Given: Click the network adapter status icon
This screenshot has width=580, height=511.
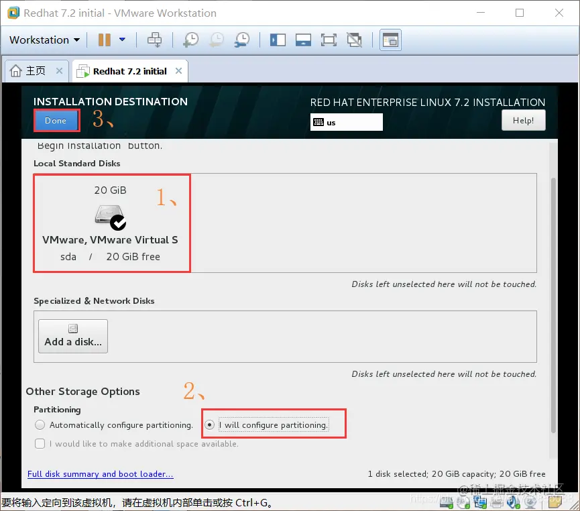Looking at the screenshot, I should click(x=480, y=502).
